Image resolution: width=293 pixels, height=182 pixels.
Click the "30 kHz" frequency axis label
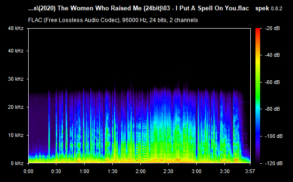click(x=15, y=79)
